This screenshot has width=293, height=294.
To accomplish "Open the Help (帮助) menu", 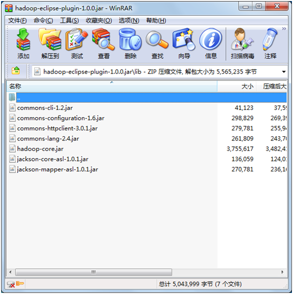I will pyautogui.click(x=156, y=21).
